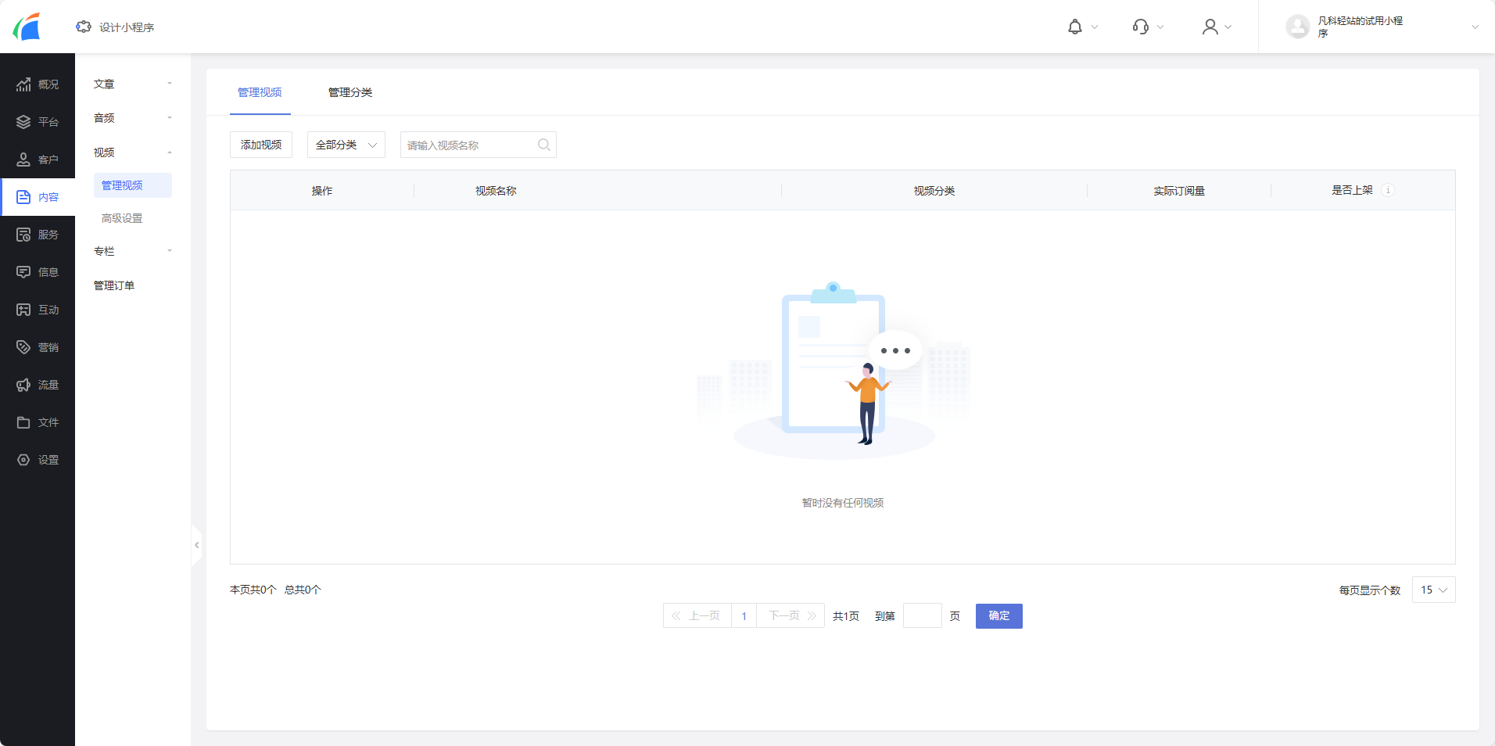
Task: Open the 全部分类 category dropdown
Action: coord(346,145)
